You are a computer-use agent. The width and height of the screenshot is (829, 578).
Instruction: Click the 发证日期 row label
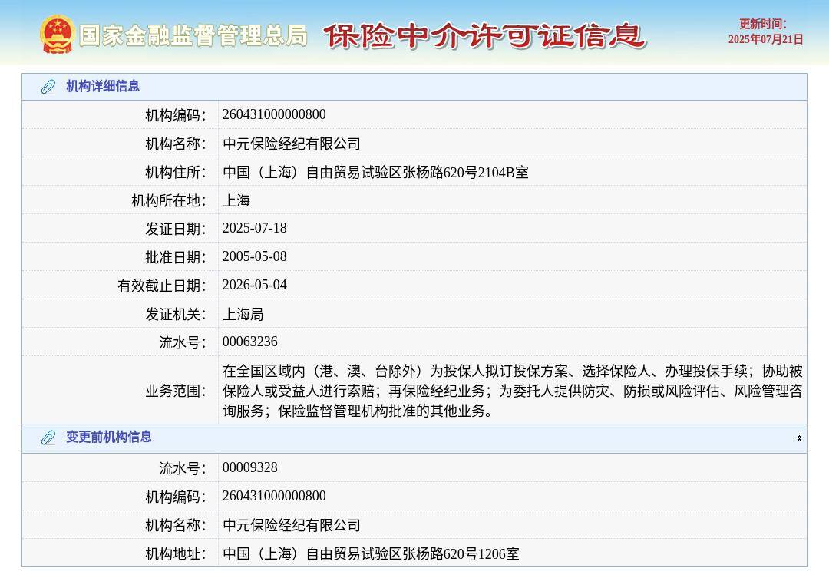[x=176, y=229]
